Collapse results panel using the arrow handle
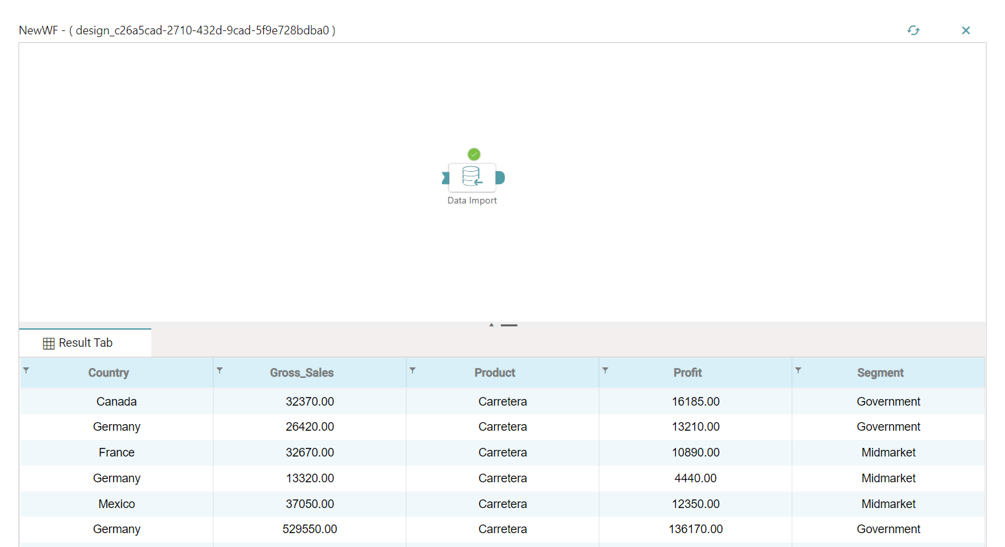This screenshot has width=1005, height=547. pos(491,325)
